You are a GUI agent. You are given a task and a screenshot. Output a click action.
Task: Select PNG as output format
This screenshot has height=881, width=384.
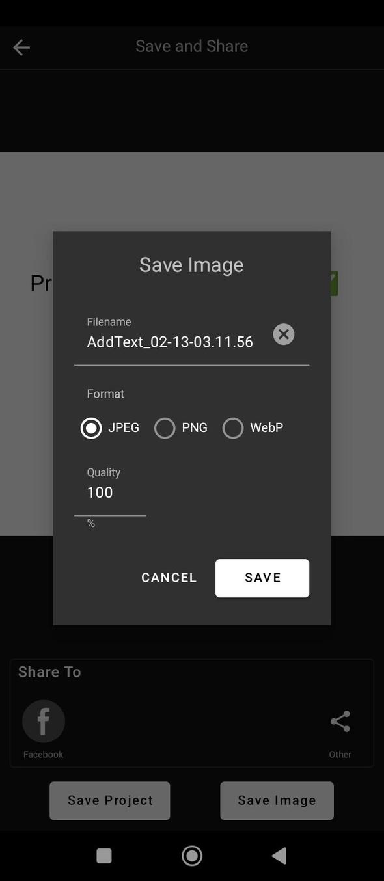[x=164, y=427]
